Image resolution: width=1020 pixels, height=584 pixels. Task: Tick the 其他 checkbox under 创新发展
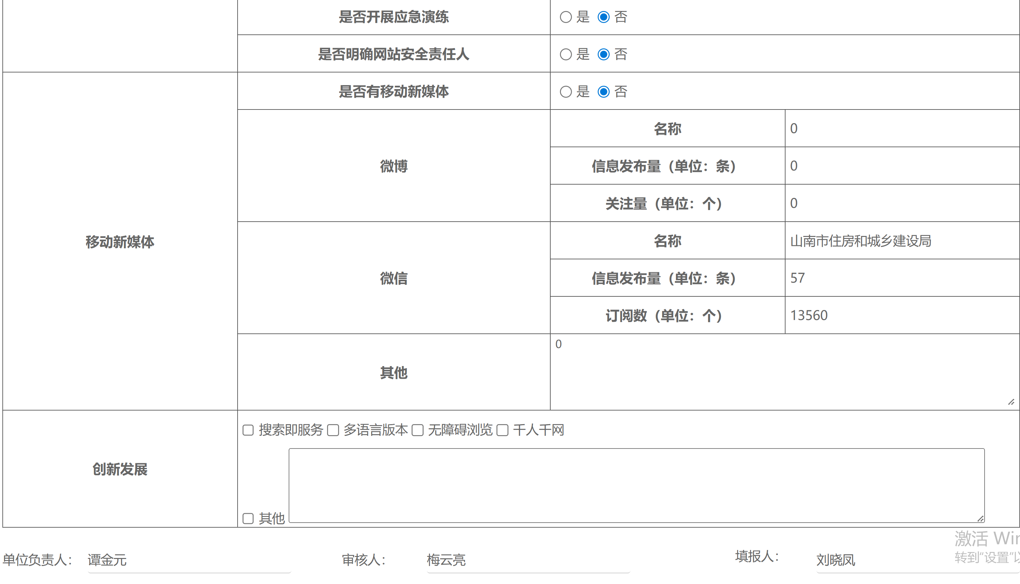click(x=248, y=519)
